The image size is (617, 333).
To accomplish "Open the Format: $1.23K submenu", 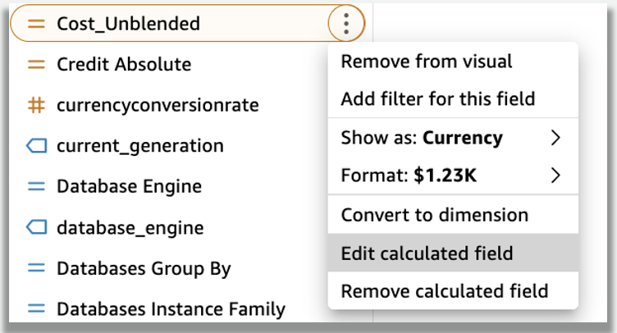I will (453, 176).
